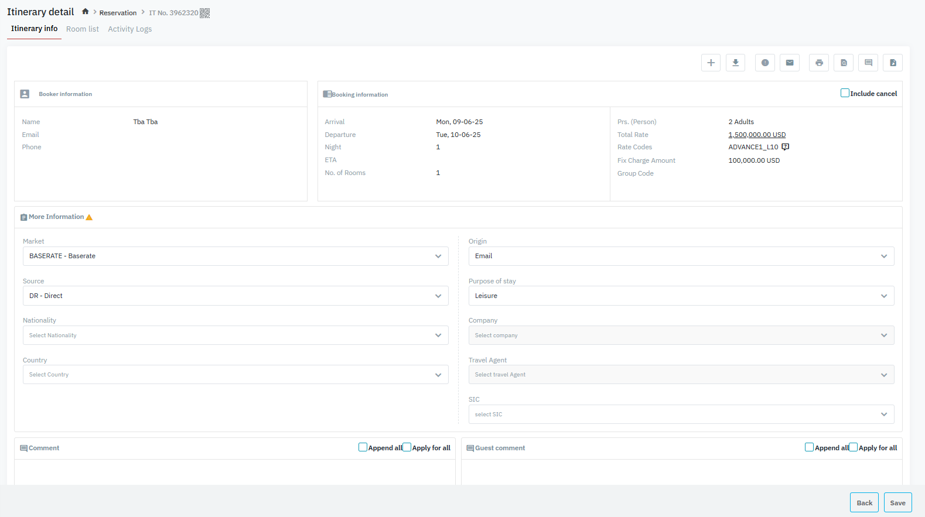The width and height of the screenshot is (925, 517).
Task: Open the Activity Logs tab
Action: (129, 29)
